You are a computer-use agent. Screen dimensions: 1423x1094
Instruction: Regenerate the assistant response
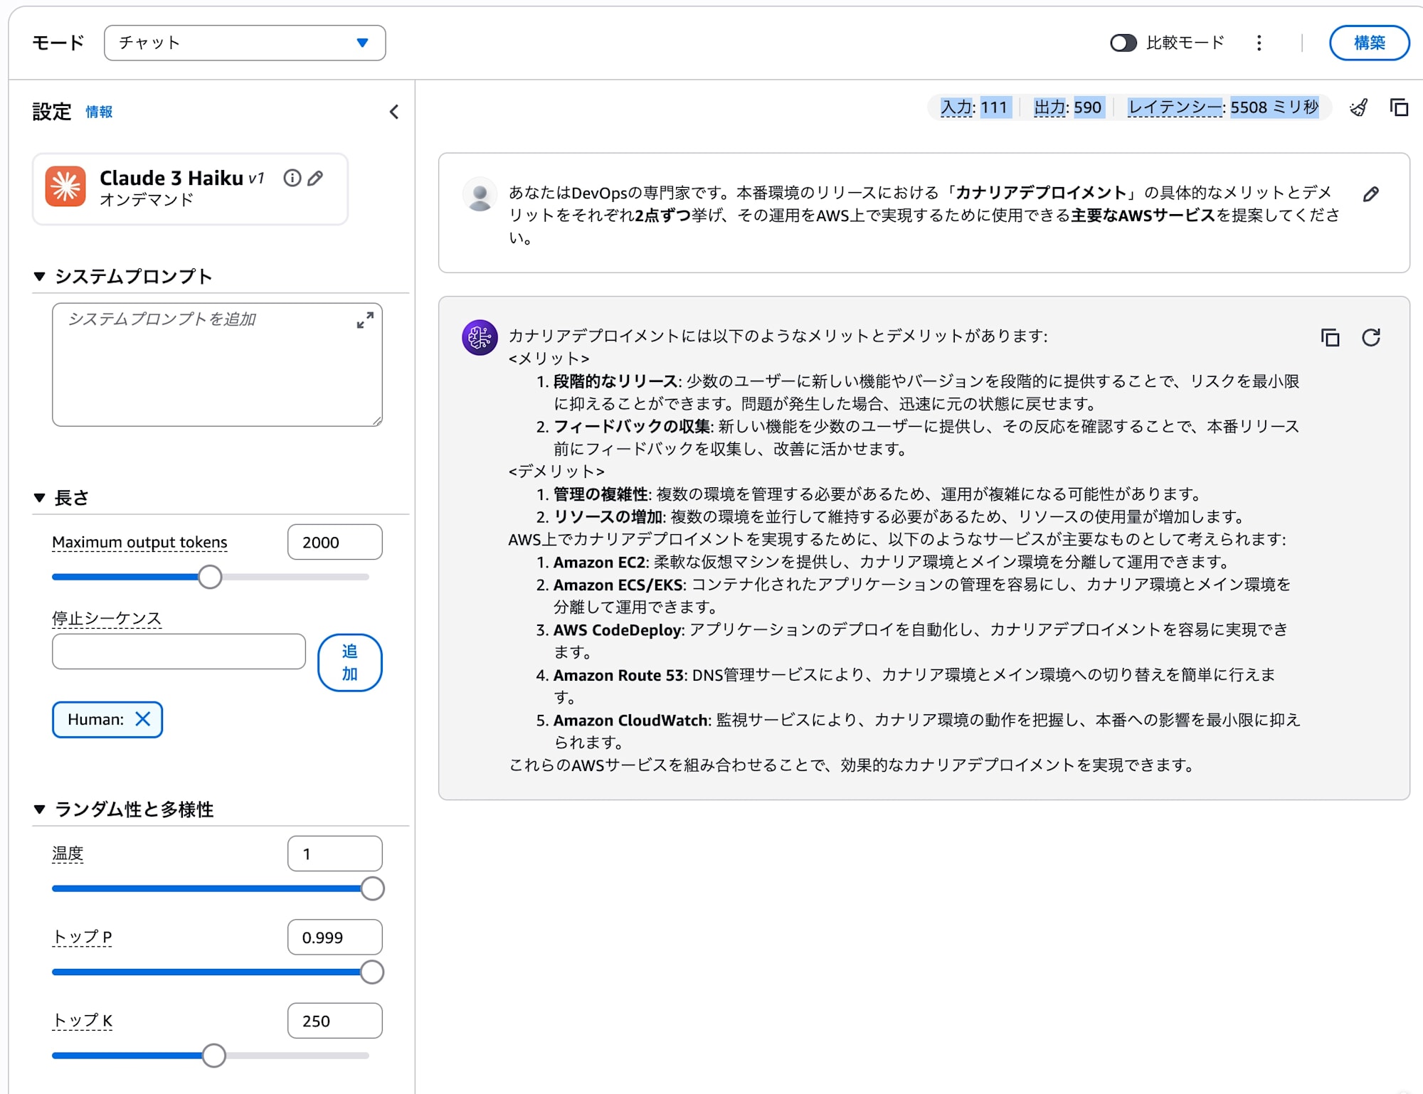pyautogui.click(x=1371, y=337)
